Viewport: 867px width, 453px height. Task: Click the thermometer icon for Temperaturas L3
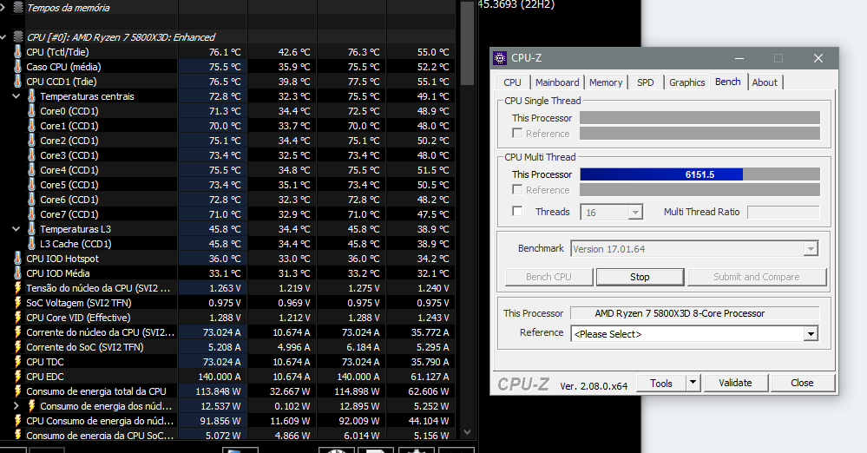31,229
